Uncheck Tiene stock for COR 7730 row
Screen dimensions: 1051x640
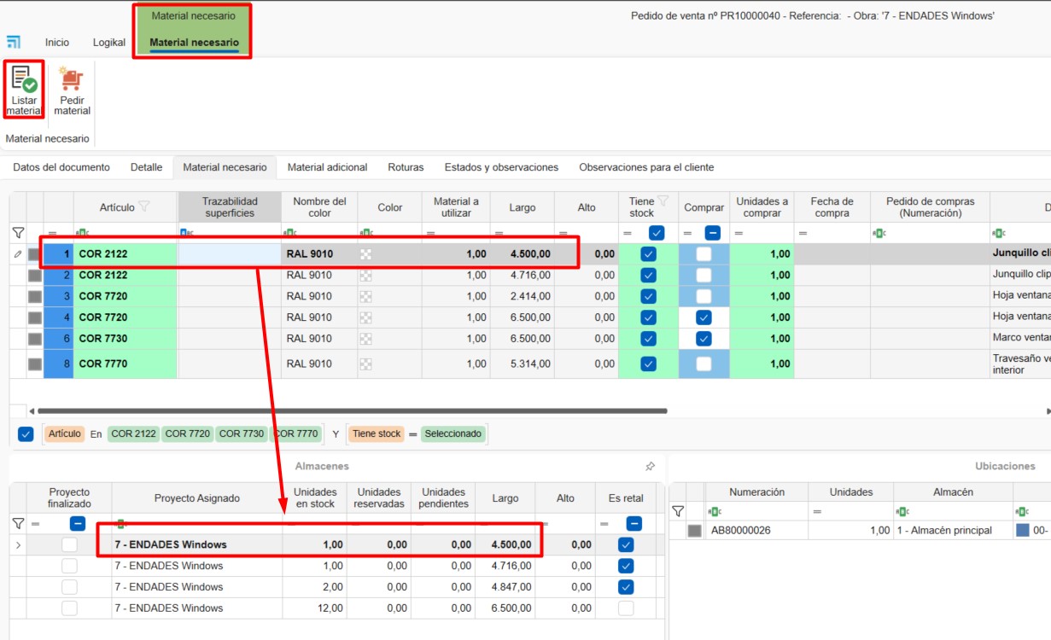pyautogui.click(x=648, y=339)
